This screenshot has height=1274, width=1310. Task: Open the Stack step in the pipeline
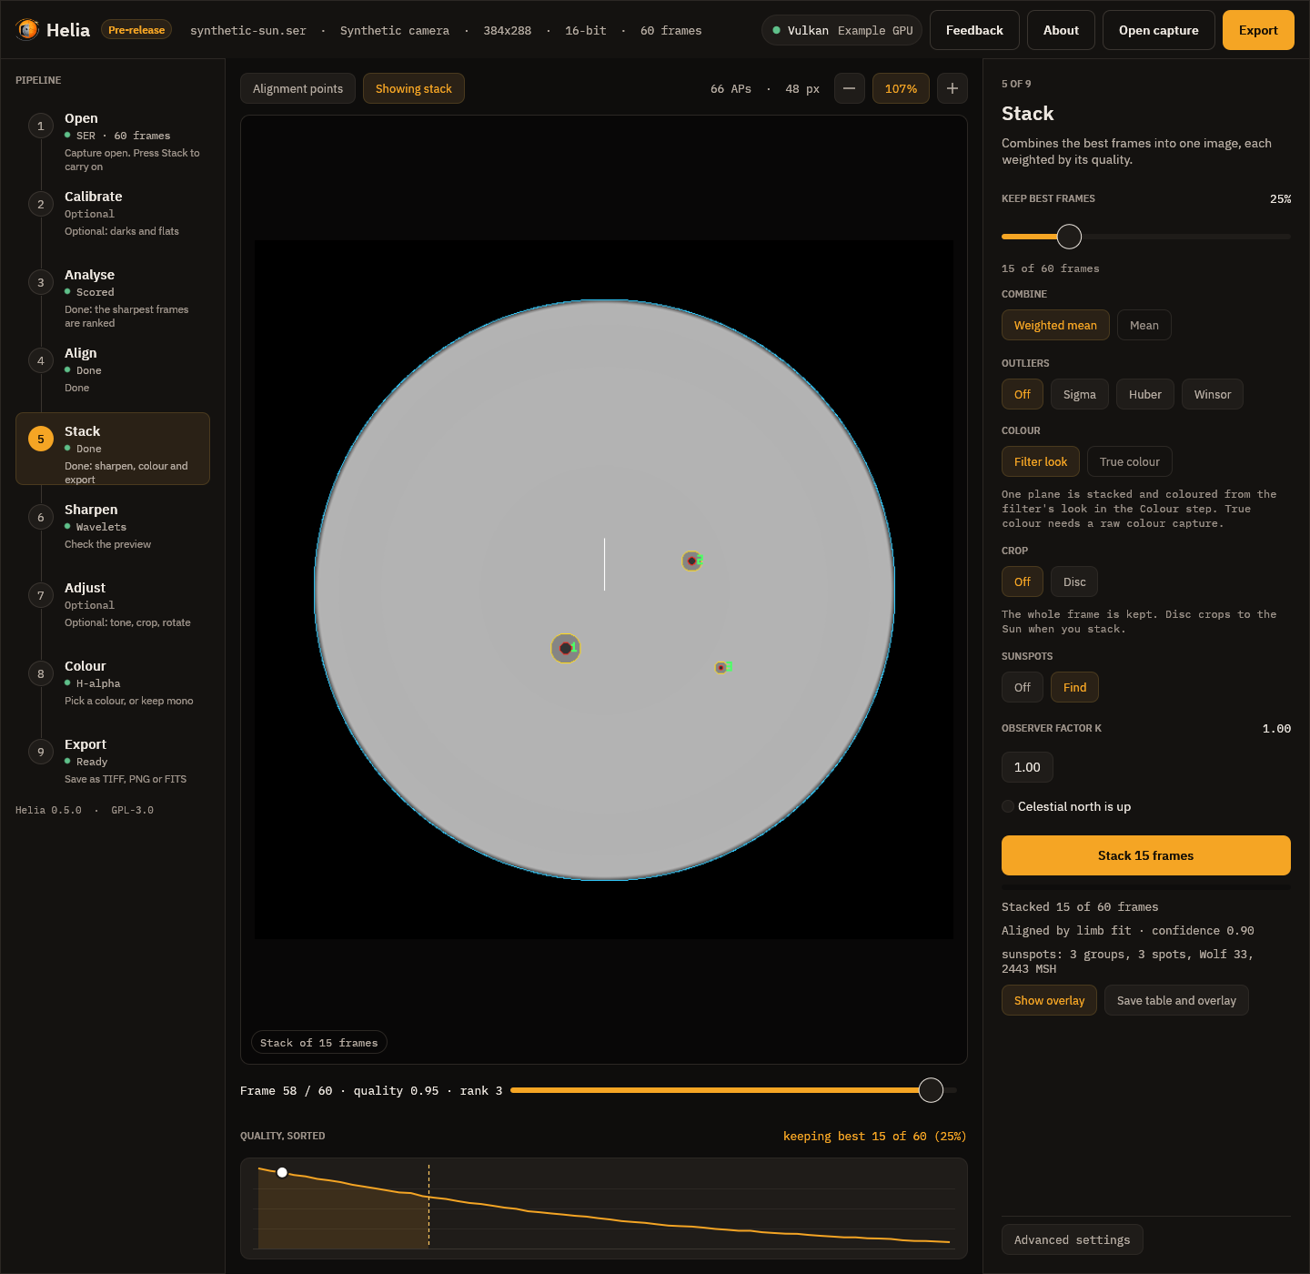click(113, 449)
